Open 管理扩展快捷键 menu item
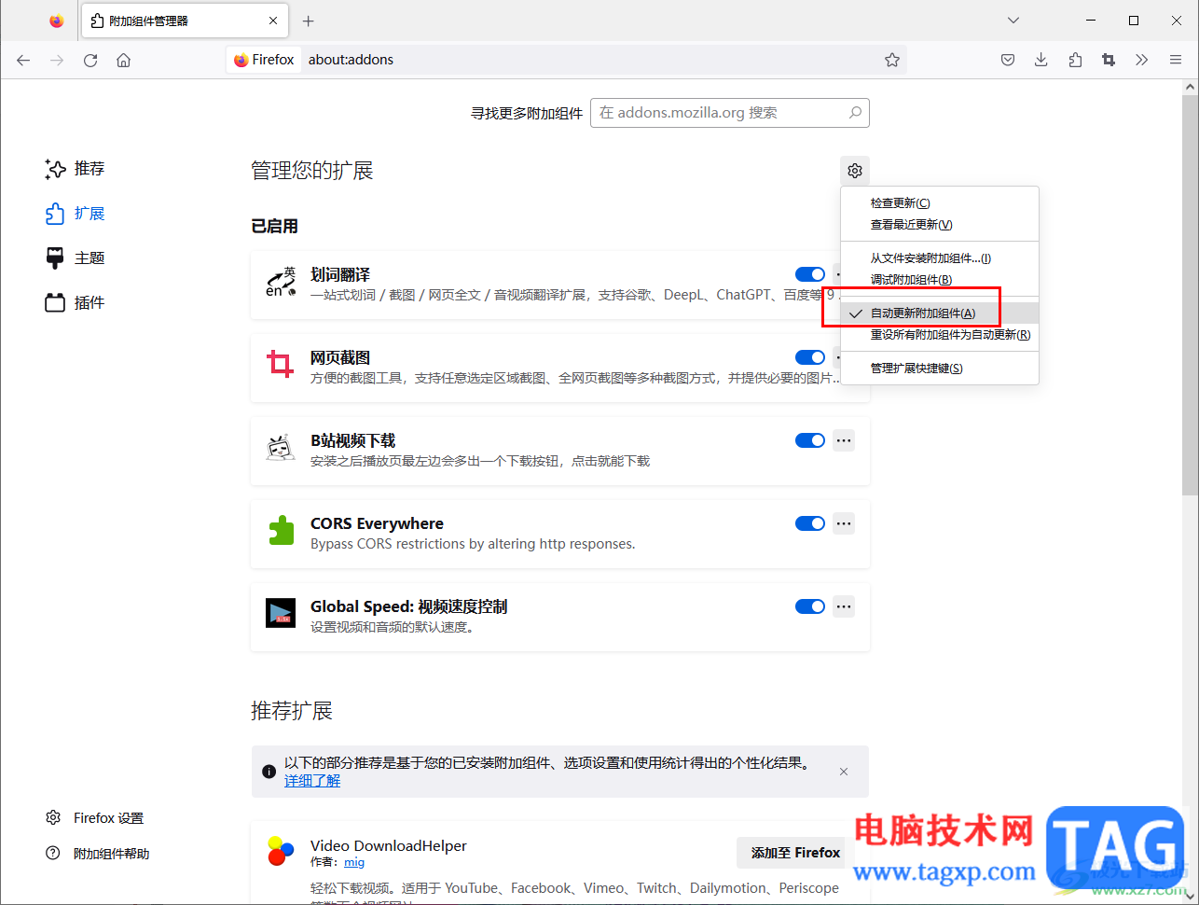The image size is (1199, 905). 940,369
